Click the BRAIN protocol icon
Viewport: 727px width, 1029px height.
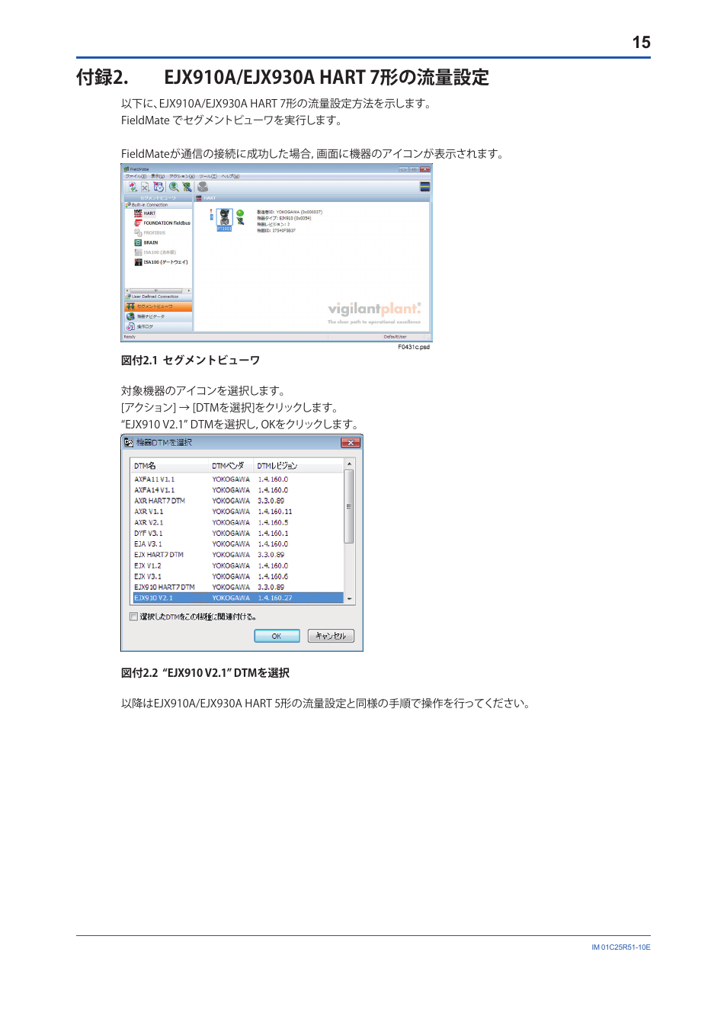[138, 242]
